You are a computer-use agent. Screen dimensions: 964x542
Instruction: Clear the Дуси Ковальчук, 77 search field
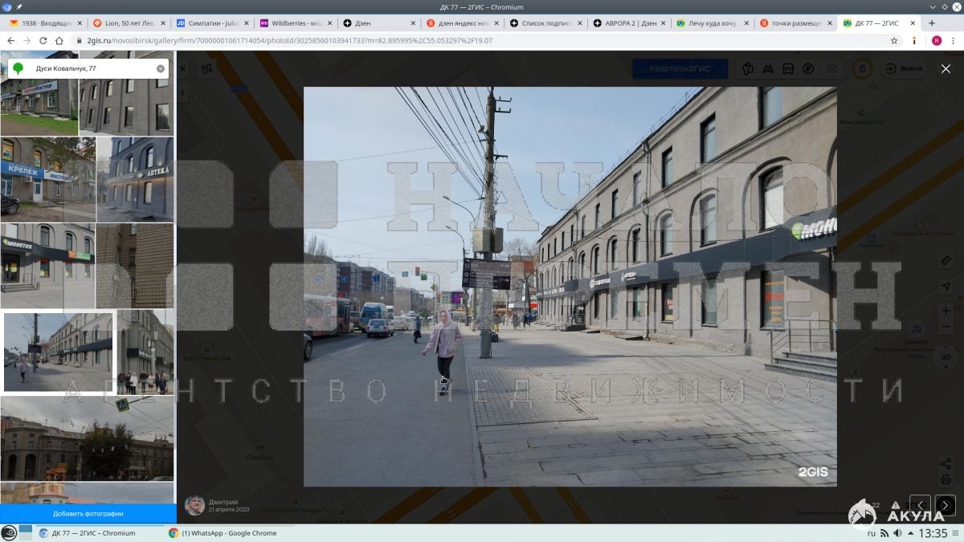click(161, 69)
